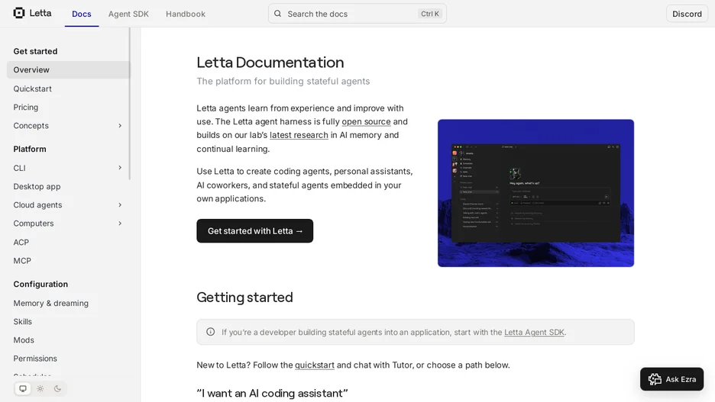Open Computers in sidebar
The height and width of the screenshot is (402, 715).
34,224
